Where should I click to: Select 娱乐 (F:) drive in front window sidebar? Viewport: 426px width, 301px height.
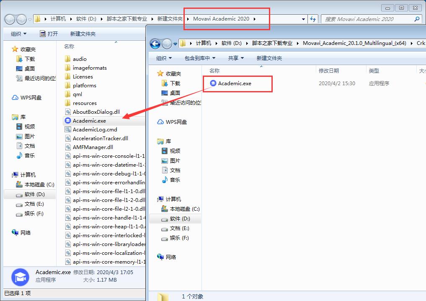tap(175, 238)
